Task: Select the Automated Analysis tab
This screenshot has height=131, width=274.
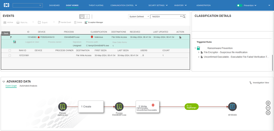Action: click(28, 86)
